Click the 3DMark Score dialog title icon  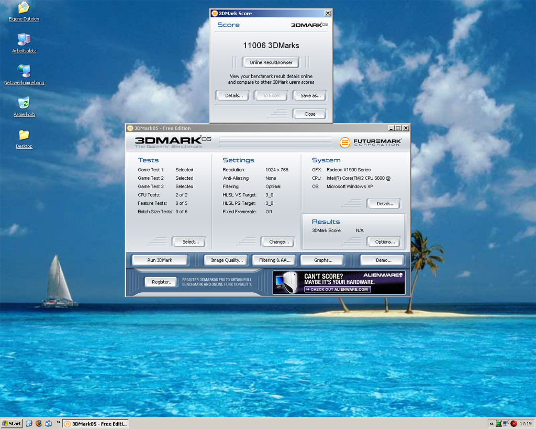(214, 13)
